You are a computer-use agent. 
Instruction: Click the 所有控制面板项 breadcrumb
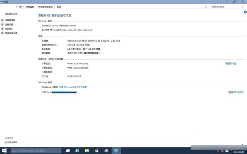click(46, 7)
